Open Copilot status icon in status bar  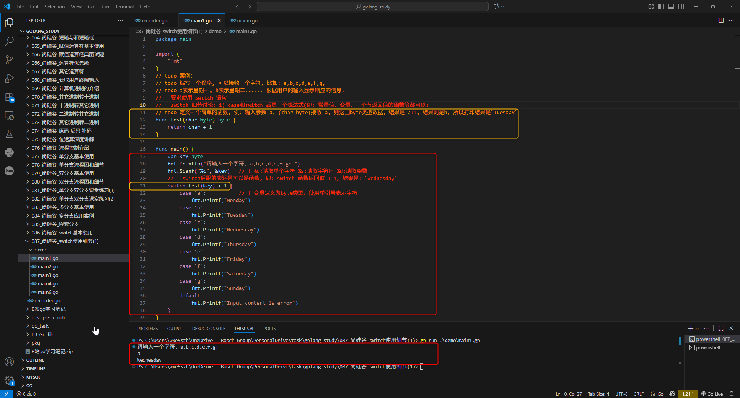[673, 394]
